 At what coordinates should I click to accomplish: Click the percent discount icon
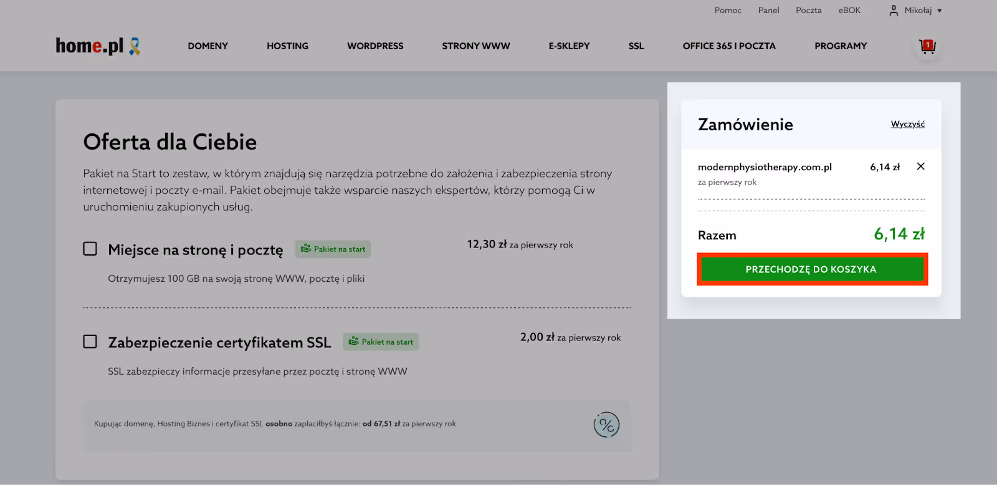(606, 425)
